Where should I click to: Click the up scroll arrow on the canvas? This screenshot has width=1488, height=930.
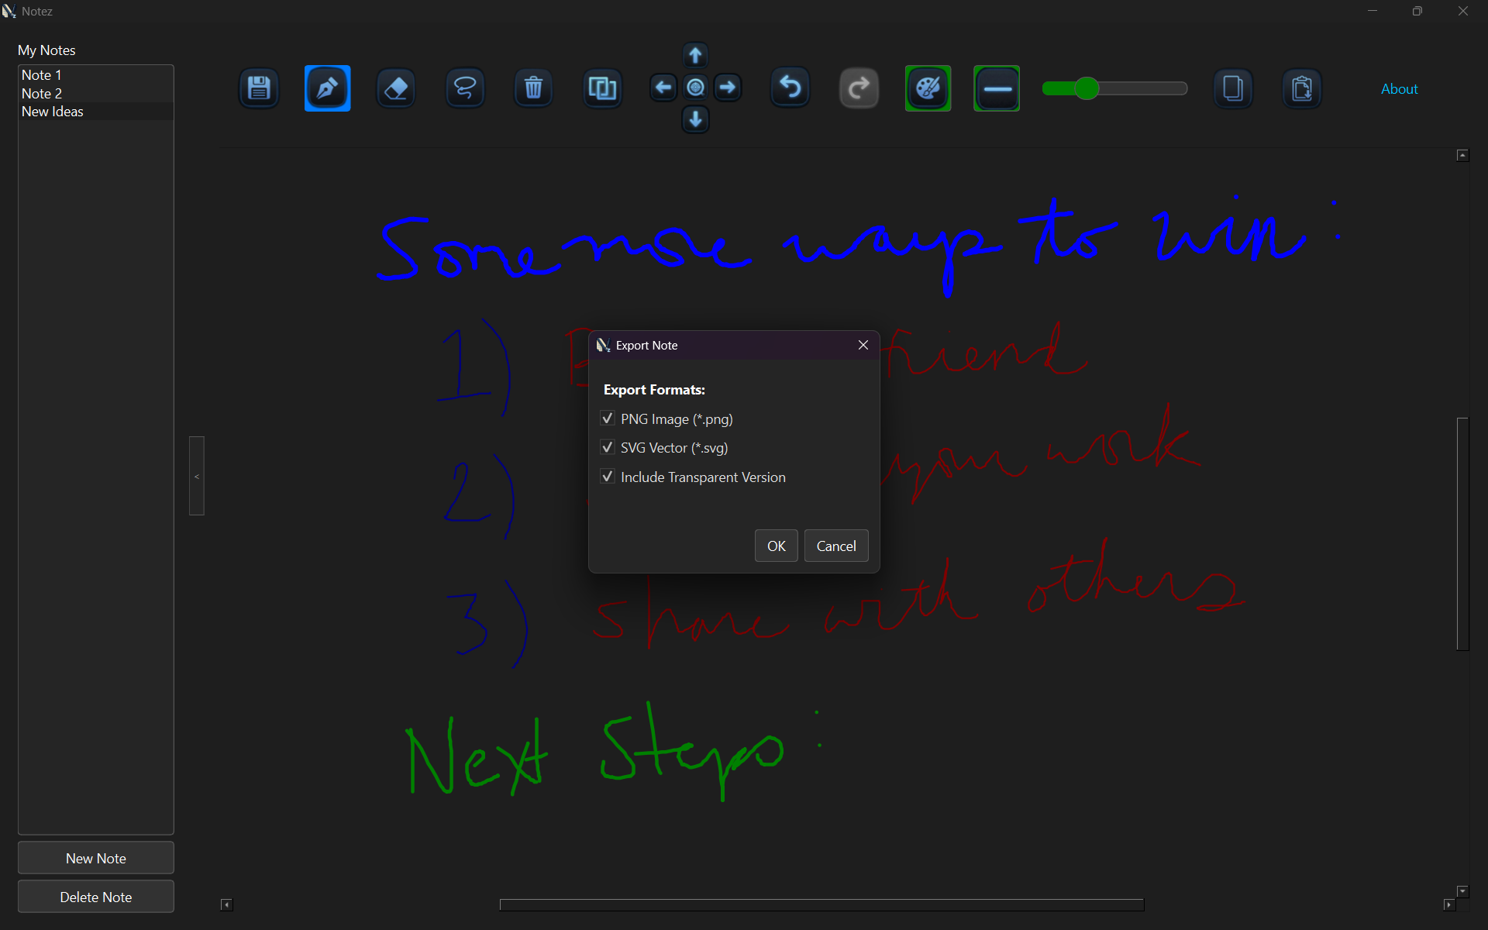click(x=1462, y=154)
